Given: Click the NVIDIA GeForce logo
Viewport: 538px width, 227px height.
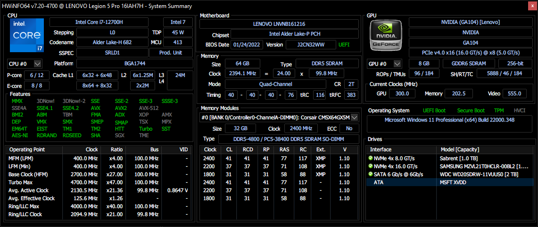Looking at the screenshot, I should click(387, 35).
